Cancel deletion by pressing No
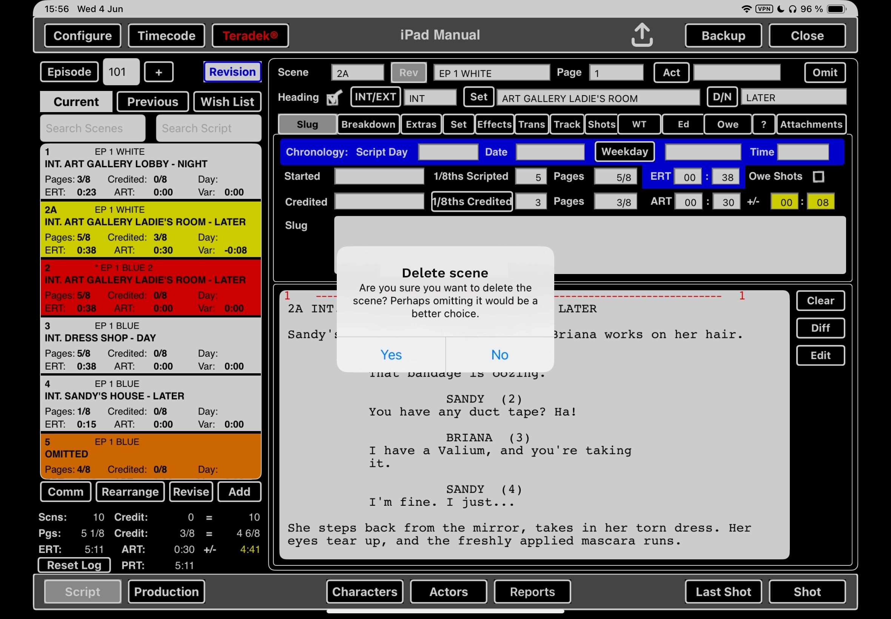 [x=499, y=354]
